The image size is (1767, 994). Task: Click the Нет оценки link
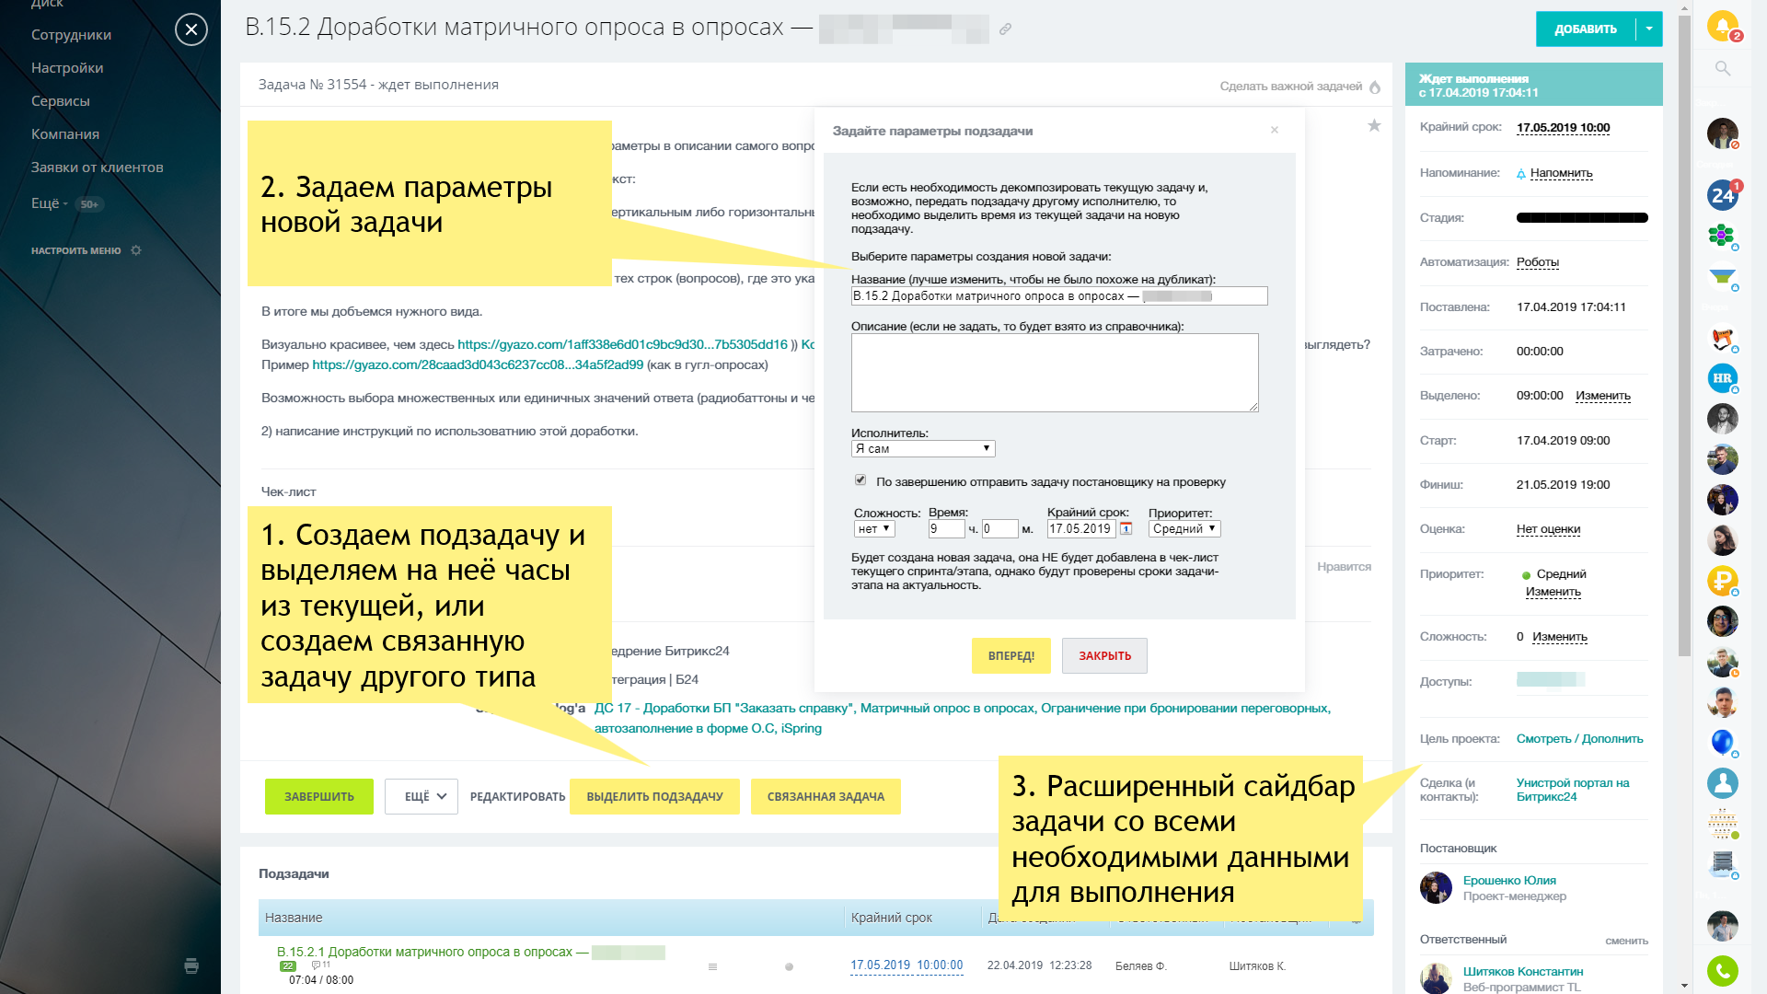(1548, 529)
